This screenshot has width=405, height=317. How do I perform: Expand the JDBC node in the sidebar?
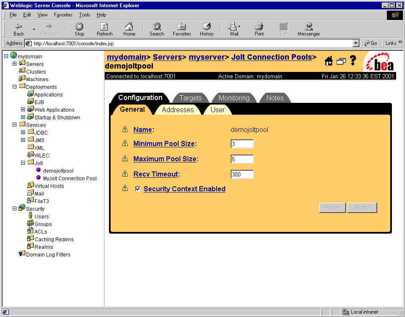pyautogui.click(x=23, y=132)
